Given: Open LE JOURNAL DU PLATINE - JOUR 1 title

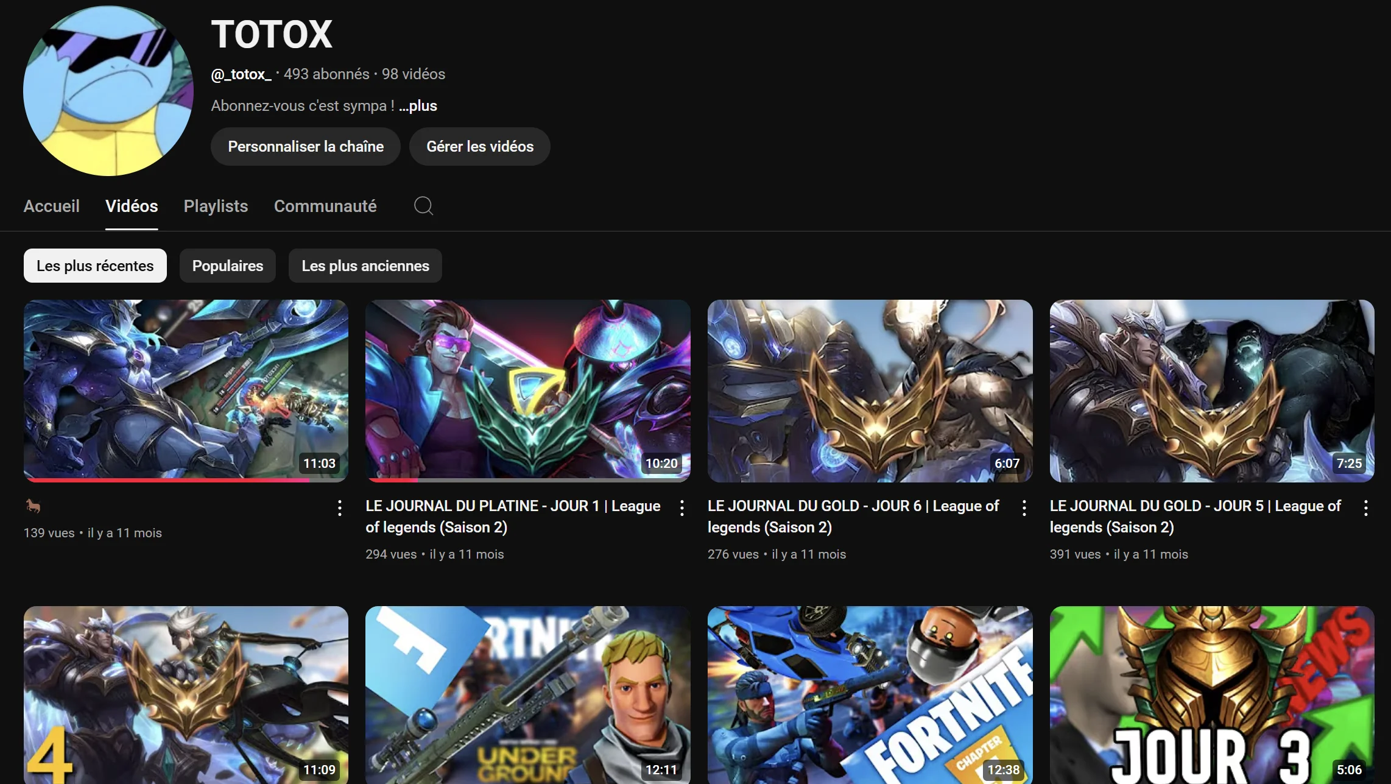Looking at the screenshot, I should point(513,517).
